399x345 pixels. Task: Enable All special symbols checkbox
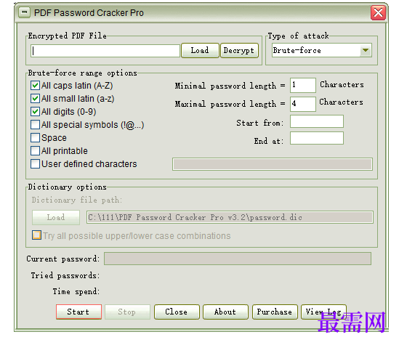click(35, 125)
